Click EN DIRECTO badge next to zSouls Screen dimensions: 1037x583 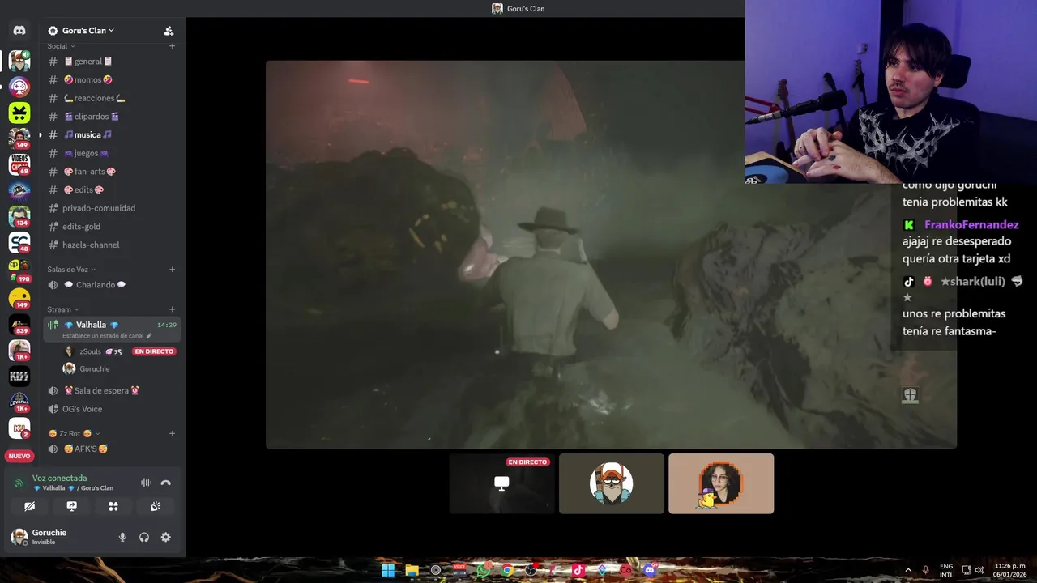(x=154, y=351)
